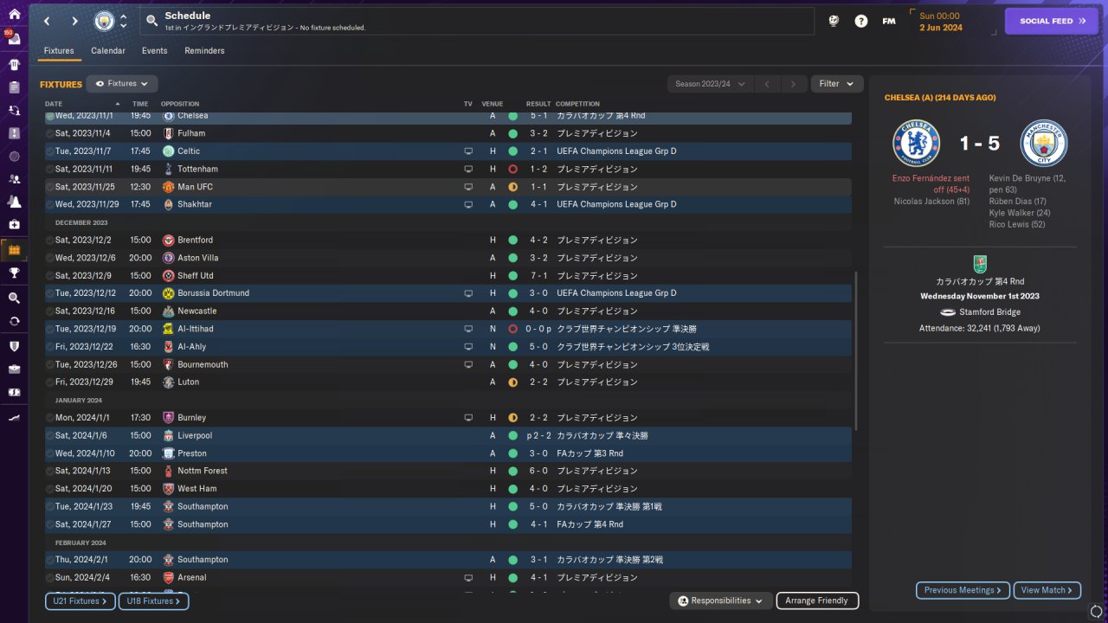Toggle the row marker for Liverpool fixture
Image resolution: width=1108 pixels, height=623 pixels.
50,435
